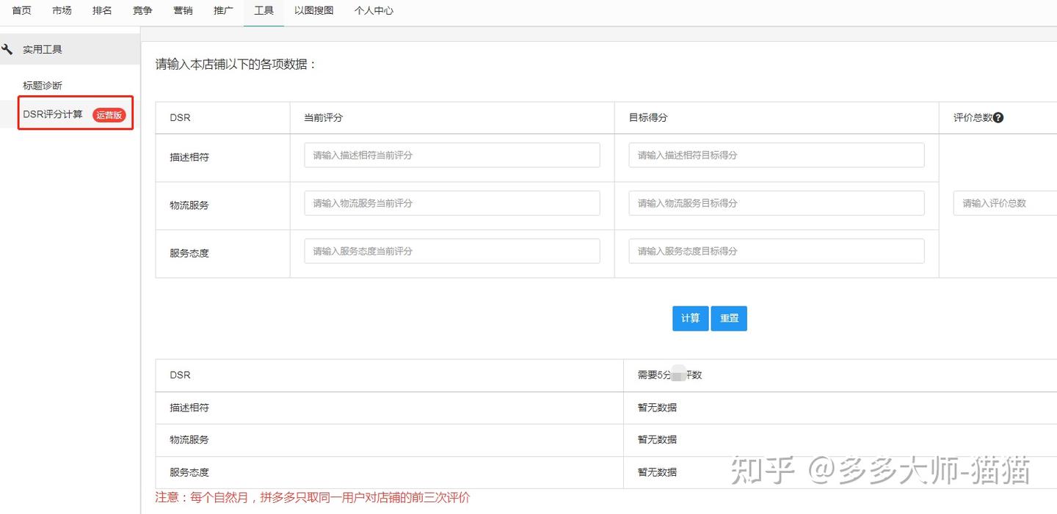Click the DSR header in input table
This screenshot has height=514, width=1057.
click(181, 118)
